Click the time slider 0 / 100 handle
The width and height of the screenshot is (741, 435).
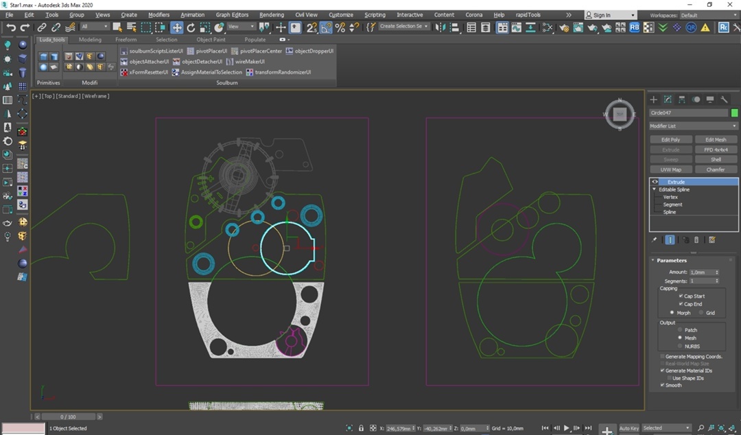68,417
